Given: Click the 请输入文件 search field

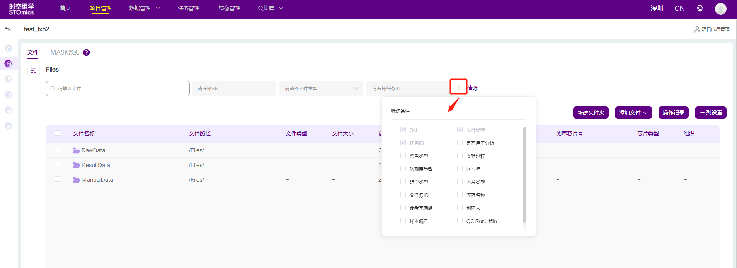Looking at the screenshot, I should coord(118,89).
